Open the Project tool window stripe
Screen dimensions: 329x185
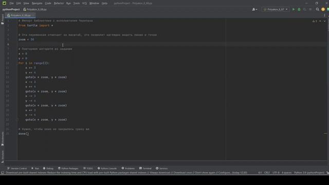tap(2, 20)
